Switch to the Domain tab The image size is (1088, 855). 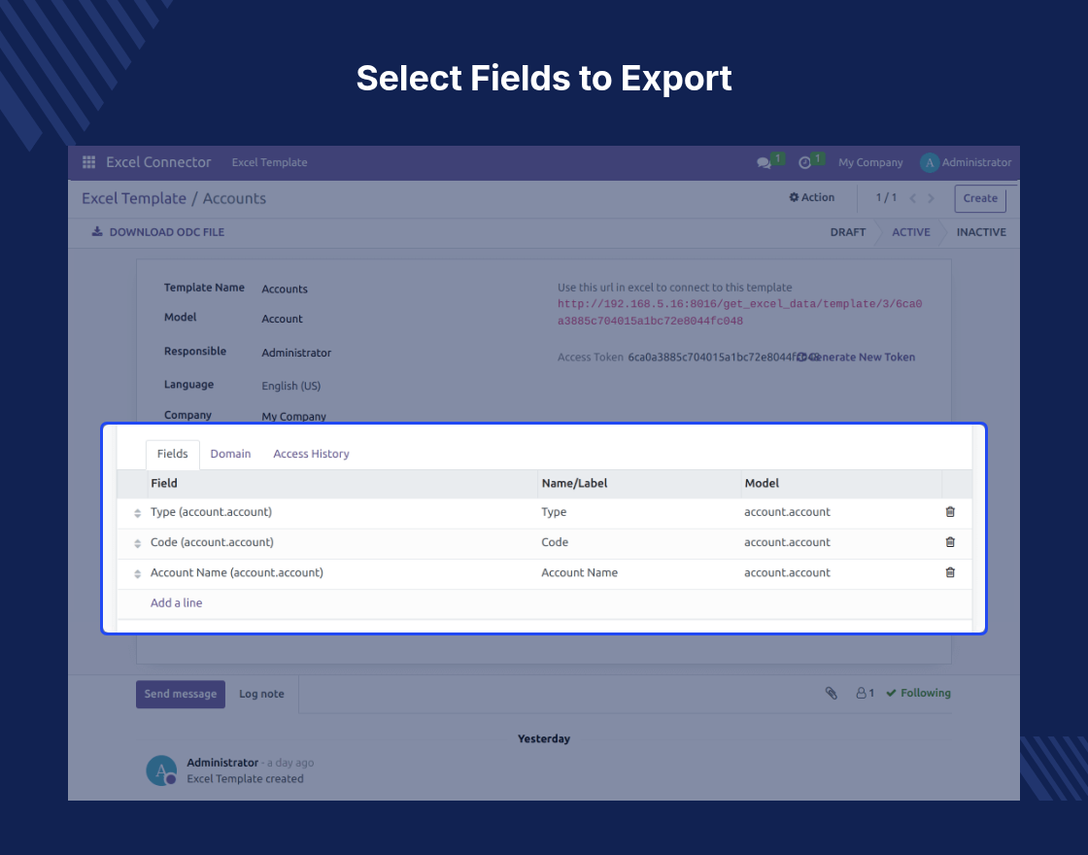tap(230, 454)
